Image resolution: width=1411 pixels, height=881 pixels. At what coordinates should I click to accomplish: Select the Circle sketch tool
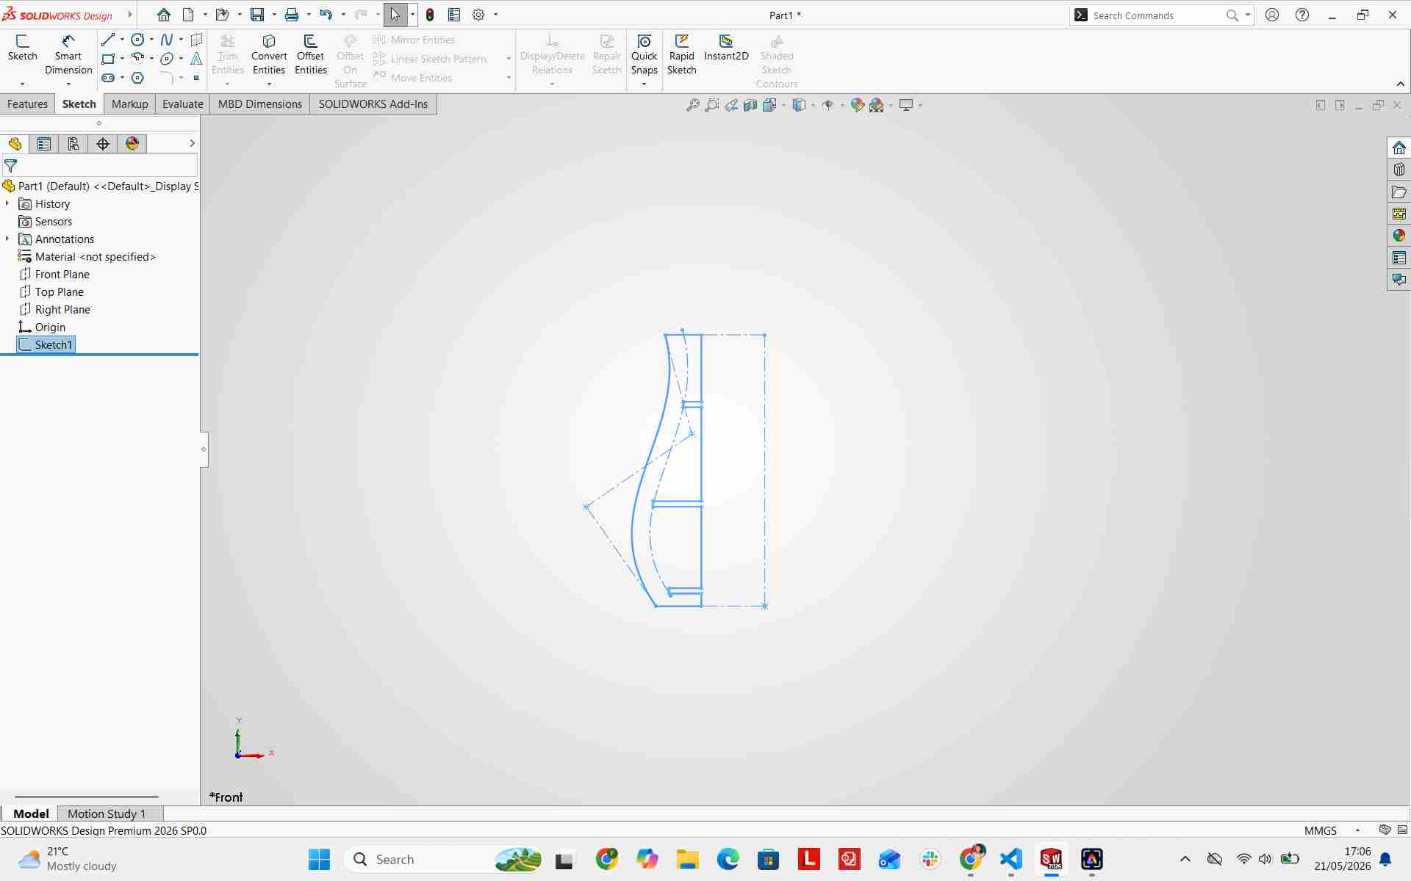[x=137, y=40]
